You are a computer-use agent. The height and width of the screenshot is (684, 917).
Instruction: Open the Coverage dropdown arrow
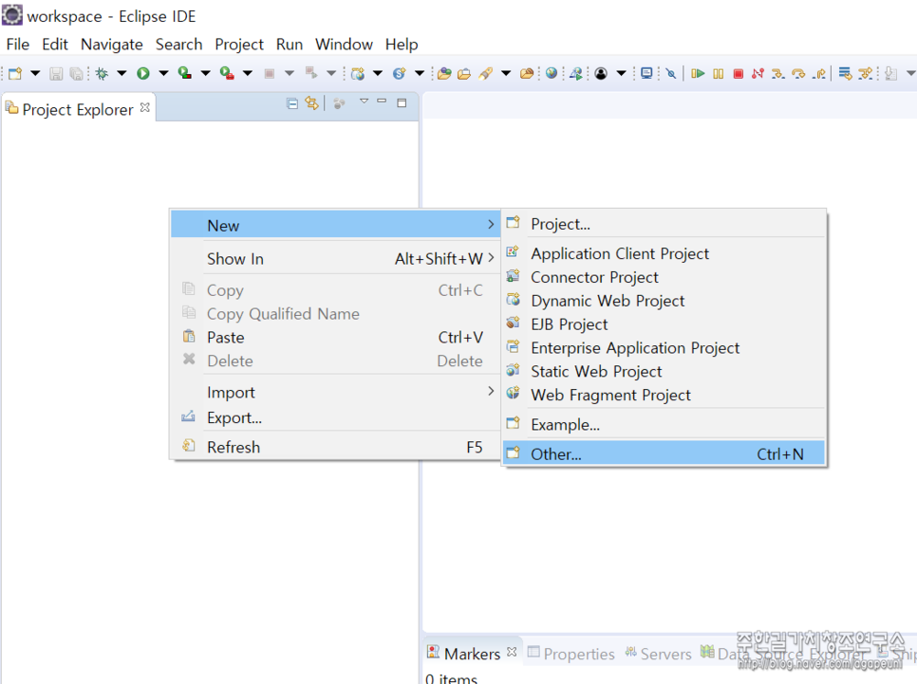206,73
